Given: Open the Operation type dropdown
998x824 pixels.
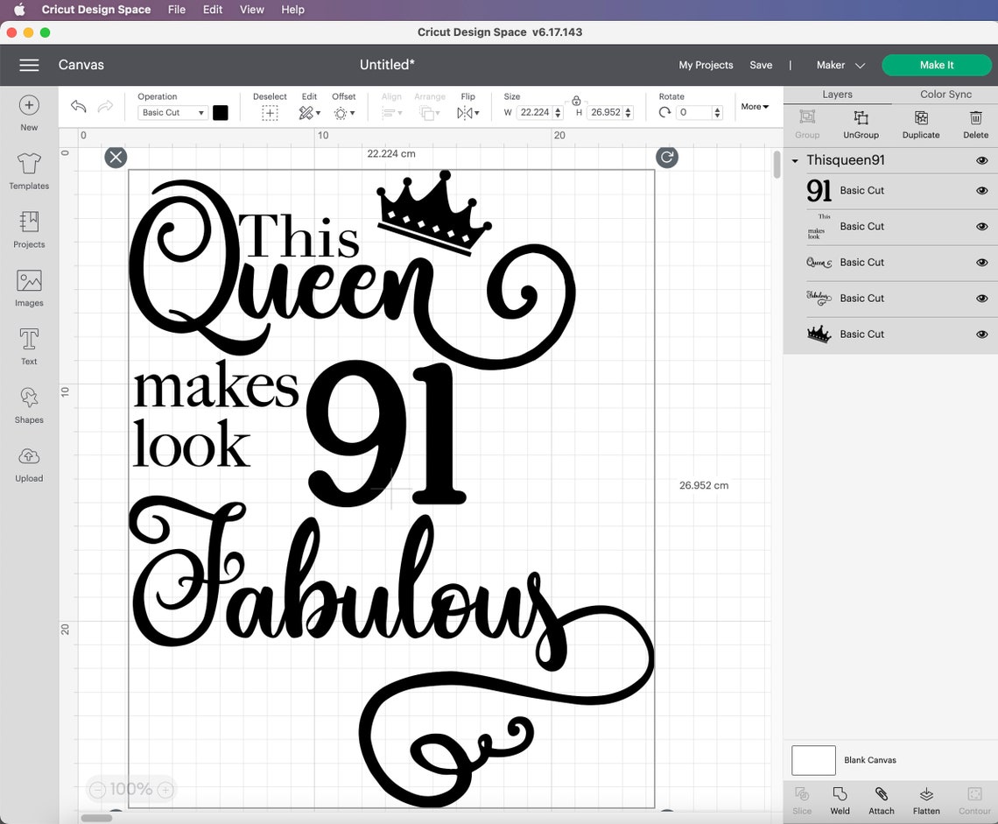Looking at the screenshot, I should click(x=172, y=112).
